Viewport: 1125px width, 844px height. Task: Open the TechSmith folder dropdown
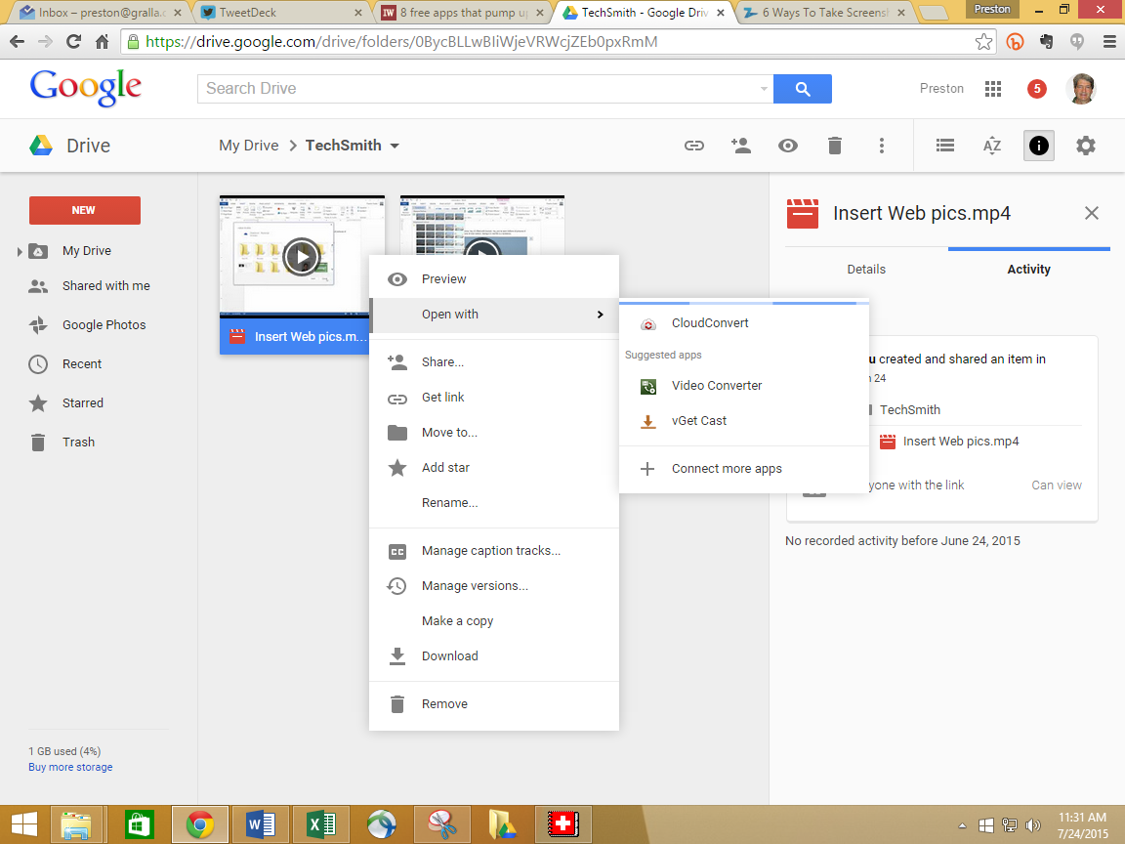pos(394,146)
